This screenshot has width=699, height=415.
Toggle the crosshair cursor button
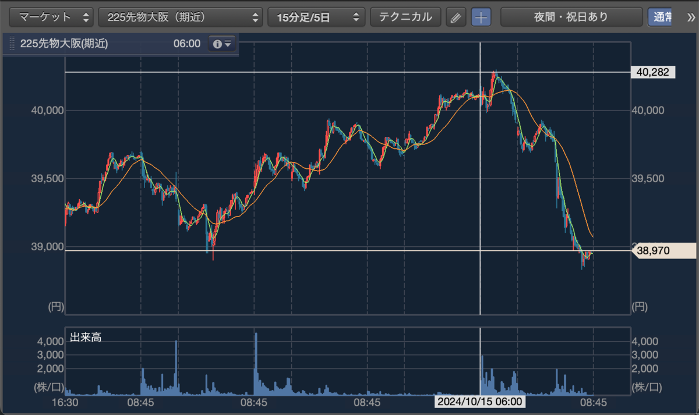(481, 17)
